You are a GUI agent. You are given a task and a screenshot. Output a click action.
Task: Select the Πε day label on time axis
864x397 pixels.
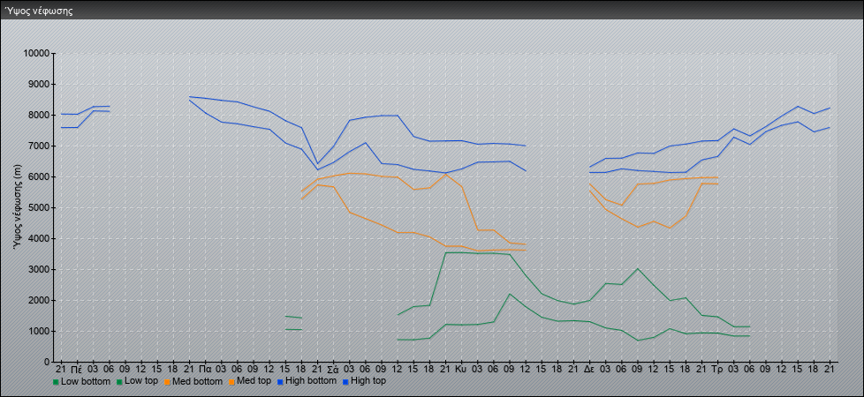(x=77, y=368)
